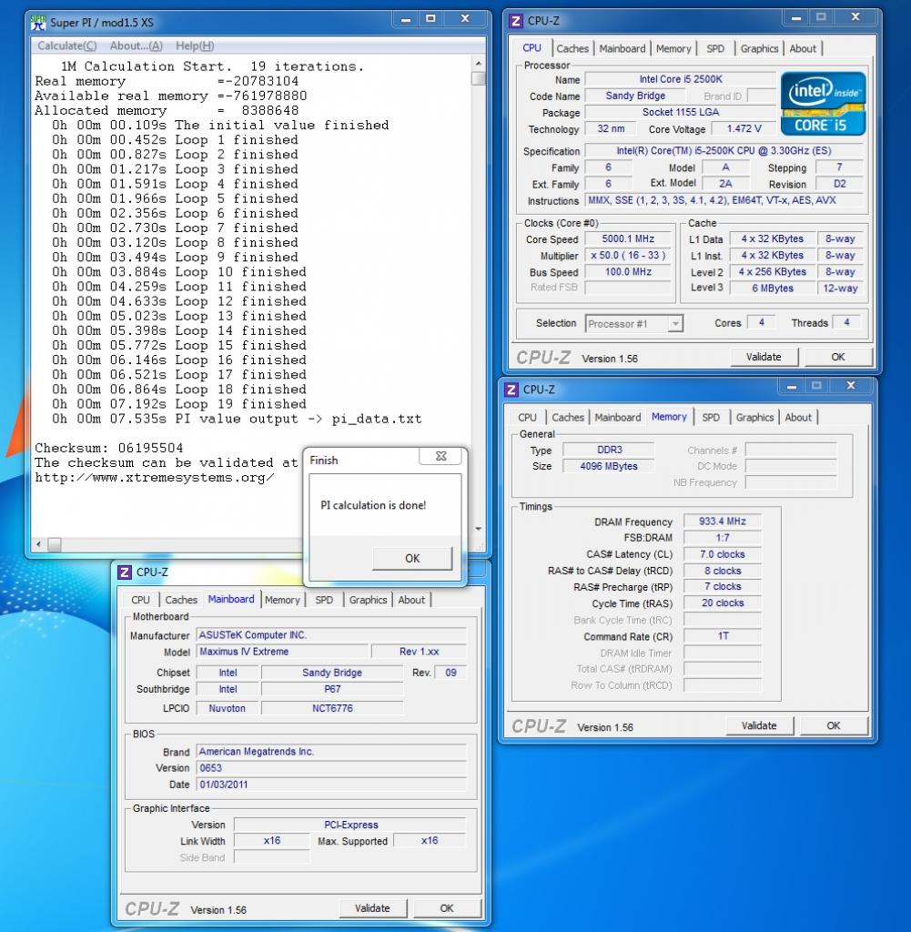Switch to About tab in top CPU-Z window

coord(803,49)
